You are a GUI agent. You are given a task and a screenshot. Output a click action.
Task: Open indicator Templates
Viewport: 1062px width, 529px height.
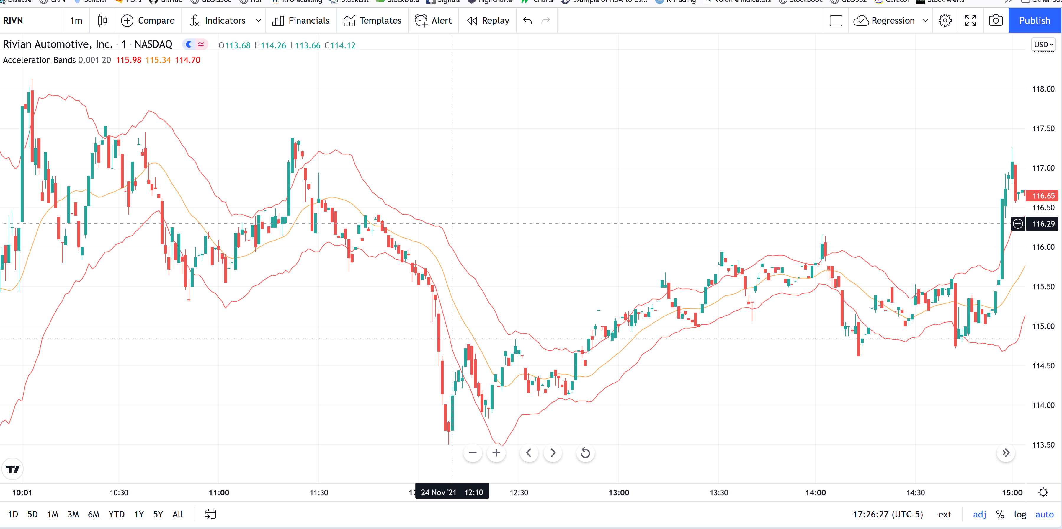pyautogui.click(x=372, y=20)
